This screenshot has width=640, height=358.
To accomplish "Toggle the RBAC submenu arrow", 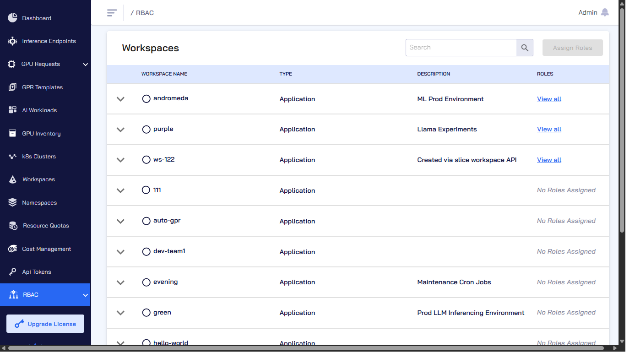I will 85,295.
